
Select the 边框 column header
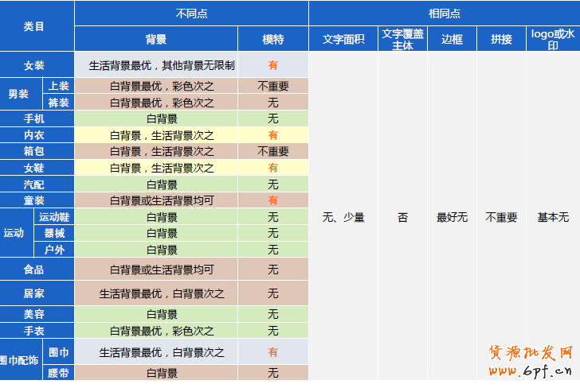coord(452,39)
